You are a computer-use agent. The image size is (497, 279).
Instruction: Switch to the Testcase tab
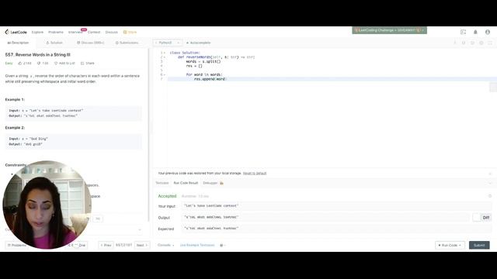(x=162, y=183)
